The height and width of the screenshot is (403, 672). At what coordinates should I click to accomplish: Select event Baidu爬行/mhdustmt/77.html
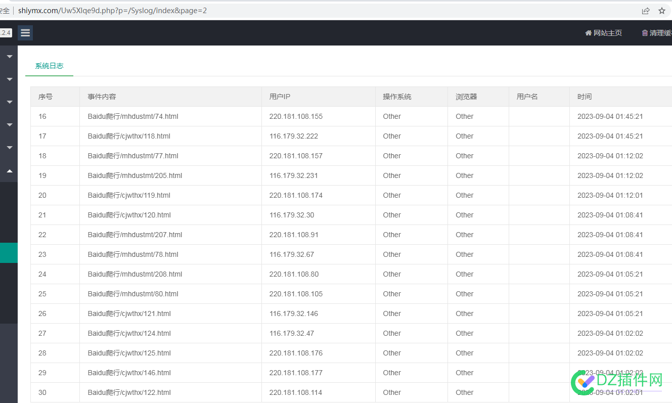click(x=133, y=156)
